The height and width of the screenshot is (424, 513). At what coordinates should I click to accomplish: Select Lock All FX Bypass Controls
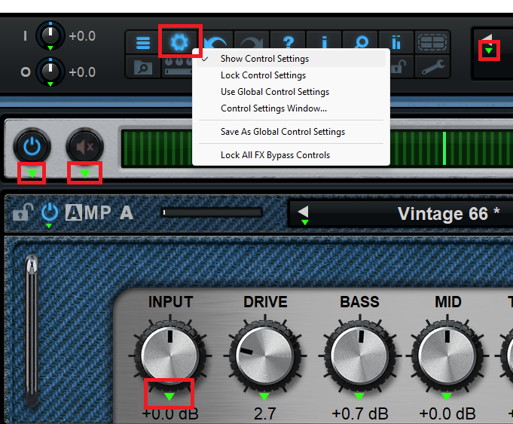[291, 154]
